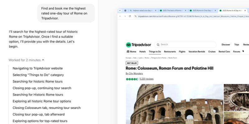
Task: Click the Rome building icon in nav
Action: click(128, 52)
